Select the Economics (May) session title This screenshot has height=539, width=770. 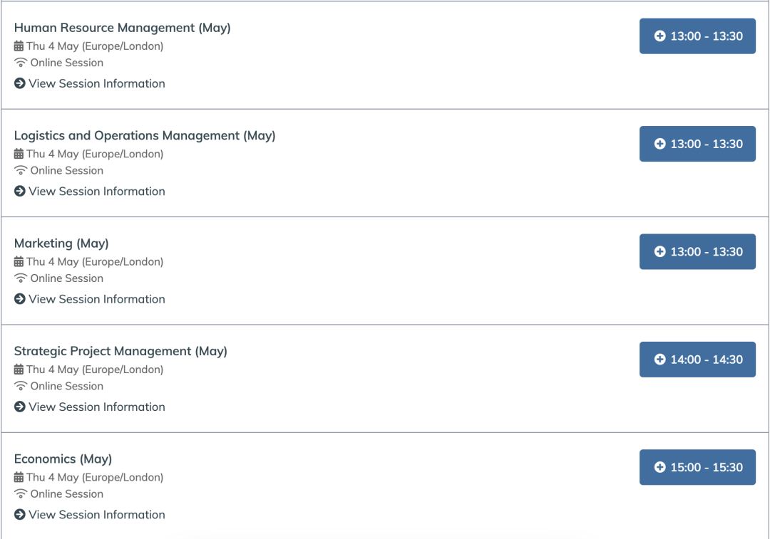pyautogui.click(x=63, y=459)
